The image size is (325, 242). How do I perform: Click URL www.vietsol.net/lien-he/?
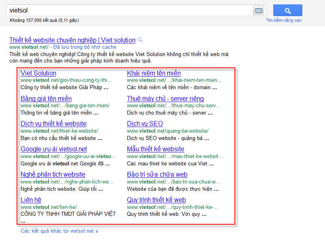point(49,207)
